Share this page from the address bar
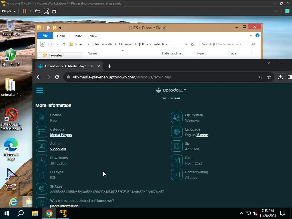The width and height of the screenshot is (292, 219). coord(260,77)
